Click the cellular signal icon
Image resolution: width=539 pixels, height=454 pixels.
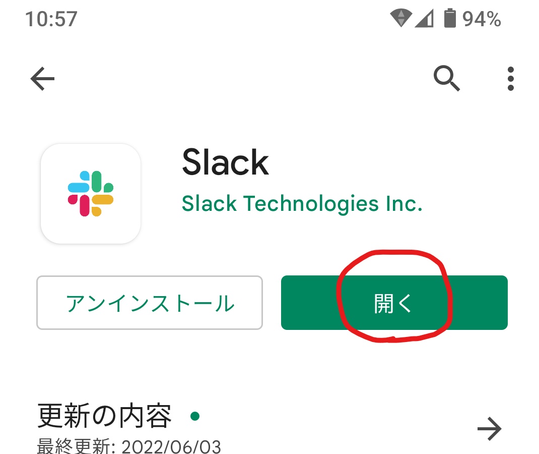[x=424, y=19]
